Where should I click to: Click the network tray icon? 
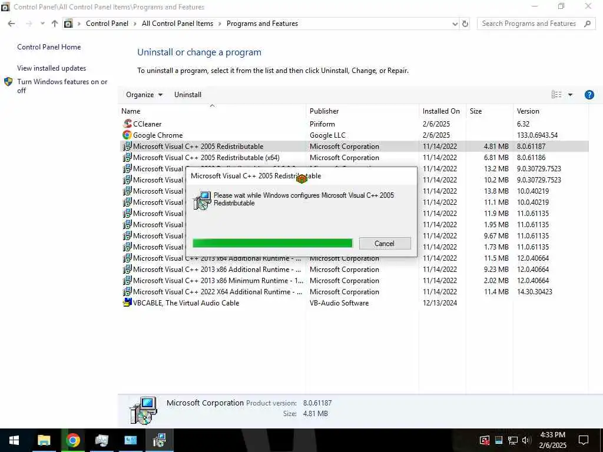coord(513,440)
